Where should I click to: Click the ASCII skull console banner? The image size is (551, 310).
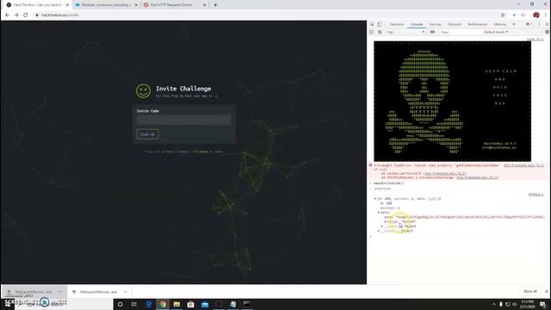click(x=452, y=102)
